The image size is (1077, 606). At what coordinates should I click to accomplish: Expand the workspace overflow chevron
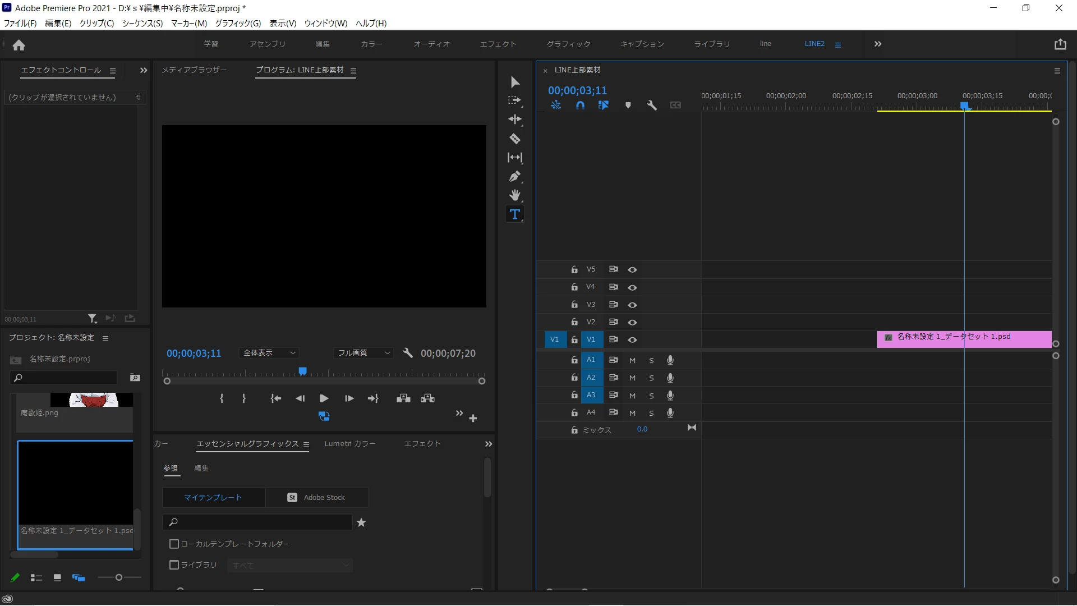pyautogui.click(x=878, y=44)
